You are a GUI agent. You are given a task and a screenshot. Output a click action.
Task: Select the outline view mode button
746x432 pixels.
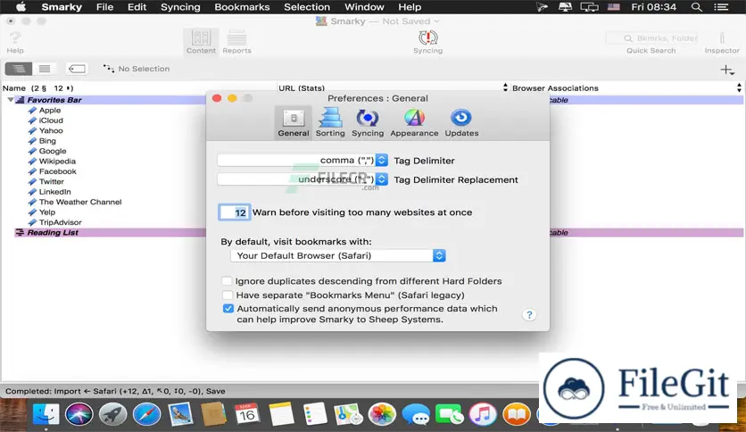coord(19,69)
